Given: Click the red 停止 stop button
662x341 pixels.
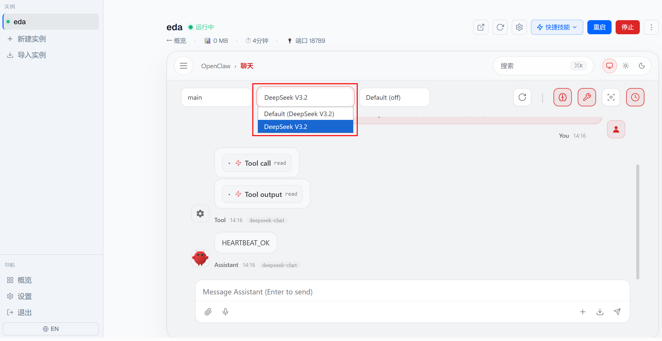Looking at the screenshot, I should [x=627, y=27].
